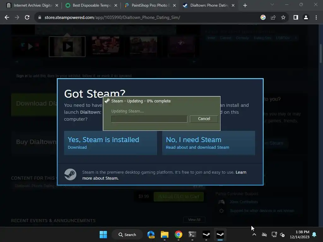
Task: Open the Windows Start menu
Action: 103,234
